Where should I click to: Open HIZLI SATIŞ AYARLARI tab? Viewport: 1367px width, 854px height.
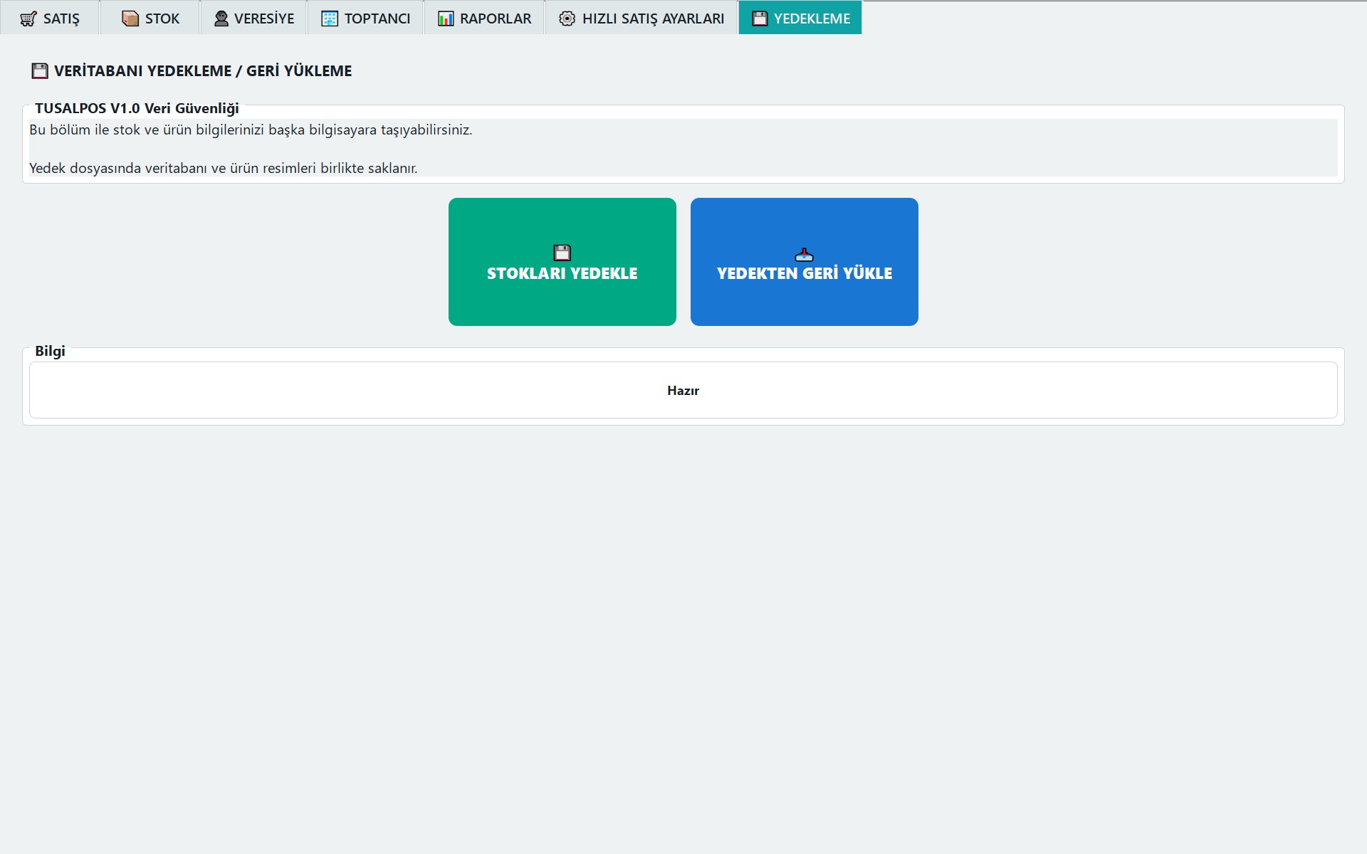641,18
